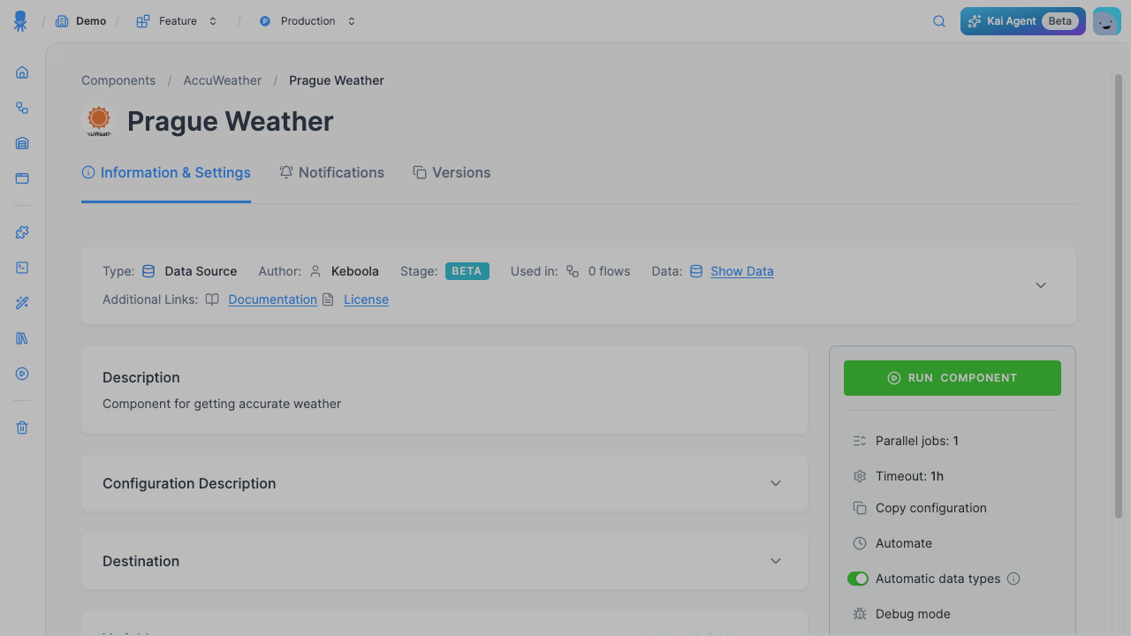The width and height of the screenshot is (1131, 636).
Task: Click Copy configuration
Action: tap(920, 508)
